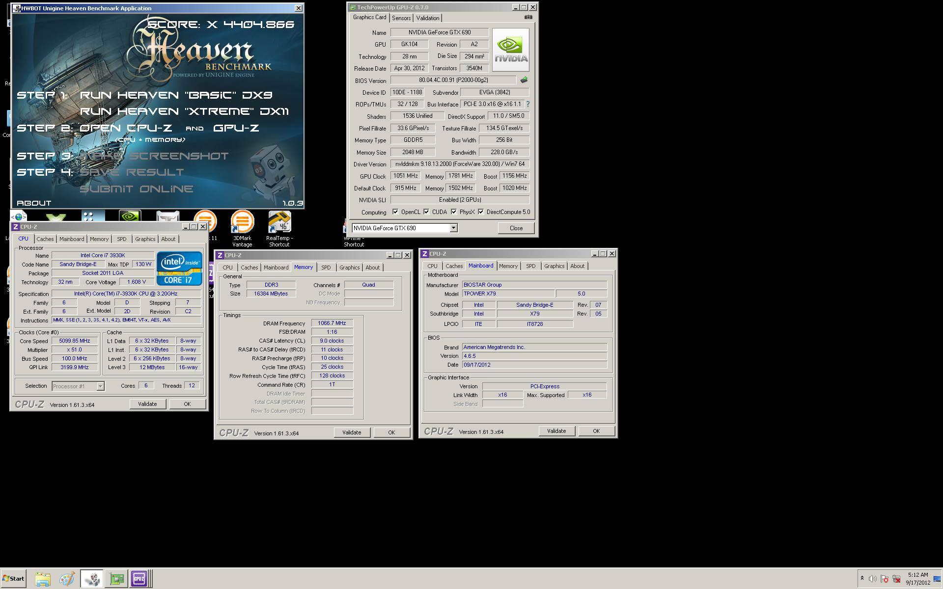Image resolution: width=943 pixels, height=589 pixels.
Task: Click the BIOS date 09/17/2012 field
Action: click(x=534, y=365)
